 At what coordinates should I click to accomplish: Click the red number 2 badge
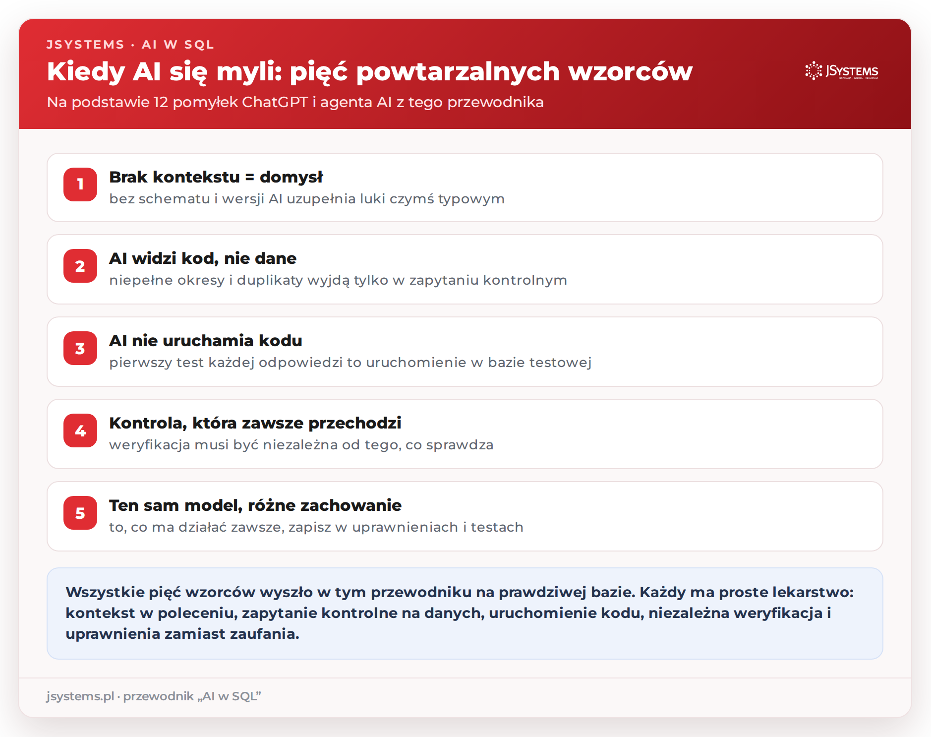click(x=80, y=266)
